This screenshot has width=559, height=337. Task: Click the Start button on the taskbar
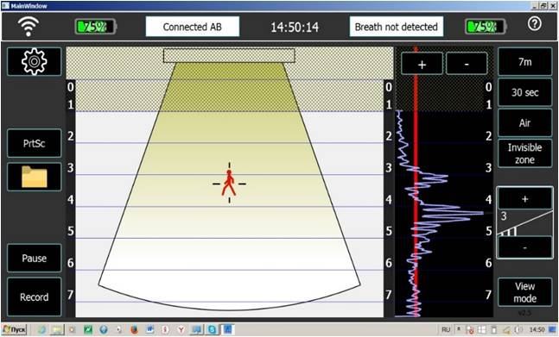(14, 329)
